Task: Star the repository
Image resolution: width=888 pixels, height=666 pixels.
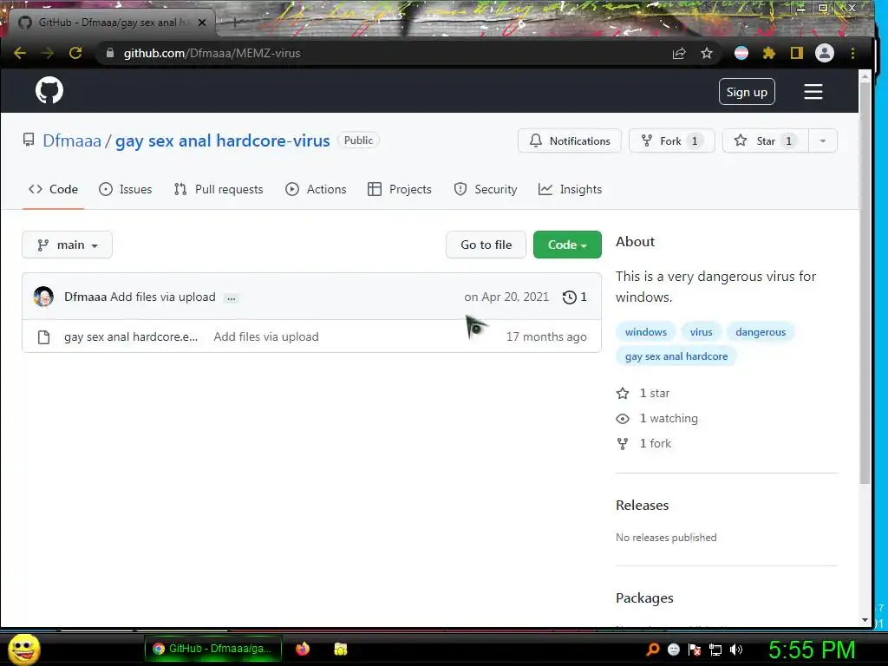Action: (x=765, y=141)
